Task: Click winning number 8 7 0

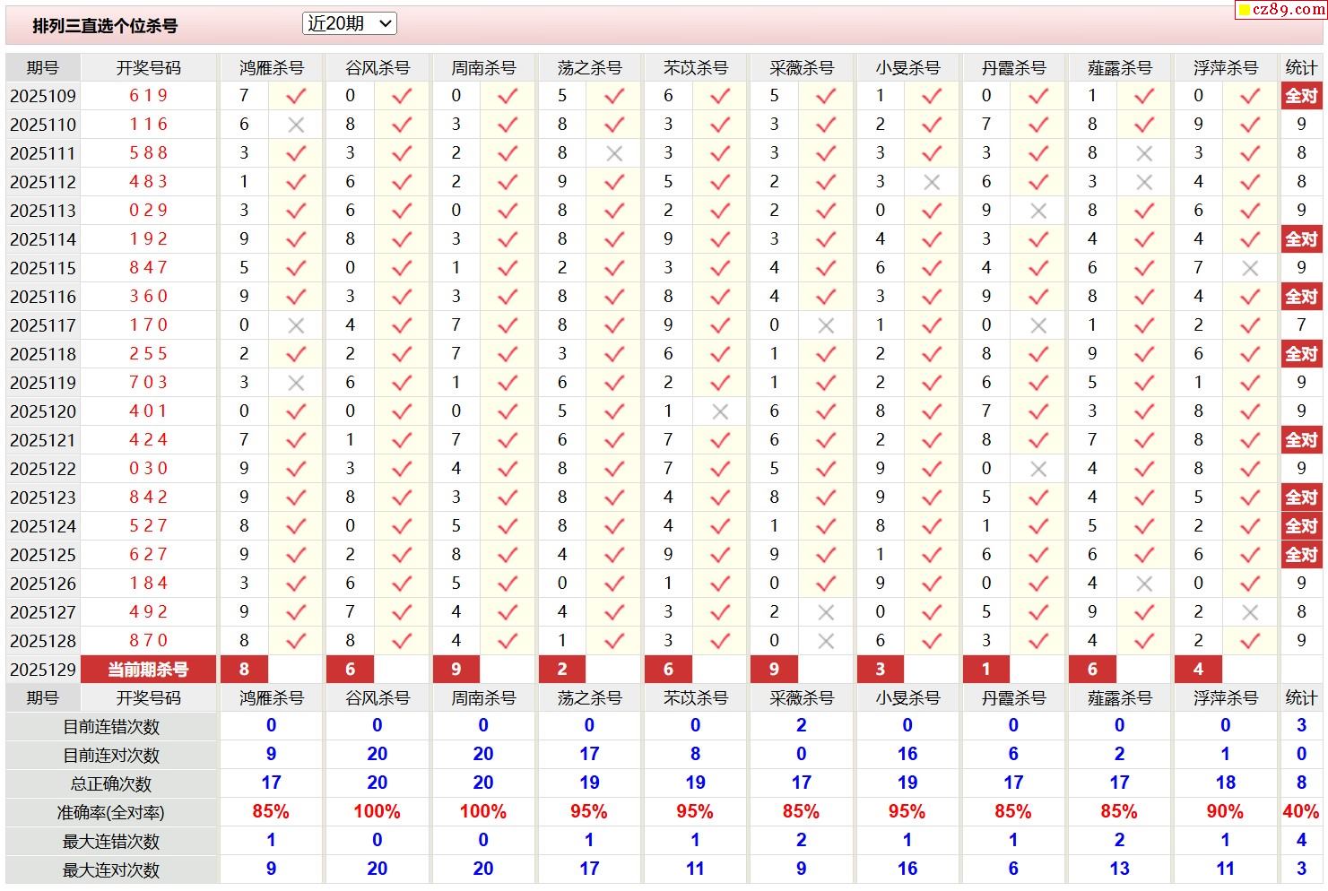Action: point(149,641)
